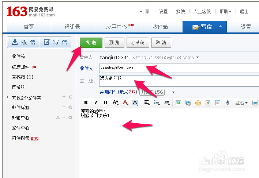The image size is (259, 178).
Task: Open font size options icon
Action: pos(116,103)
